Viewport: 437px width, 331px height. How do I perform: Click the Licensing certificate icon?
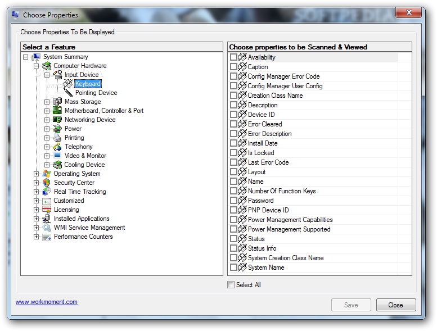(x=47, y=210)
